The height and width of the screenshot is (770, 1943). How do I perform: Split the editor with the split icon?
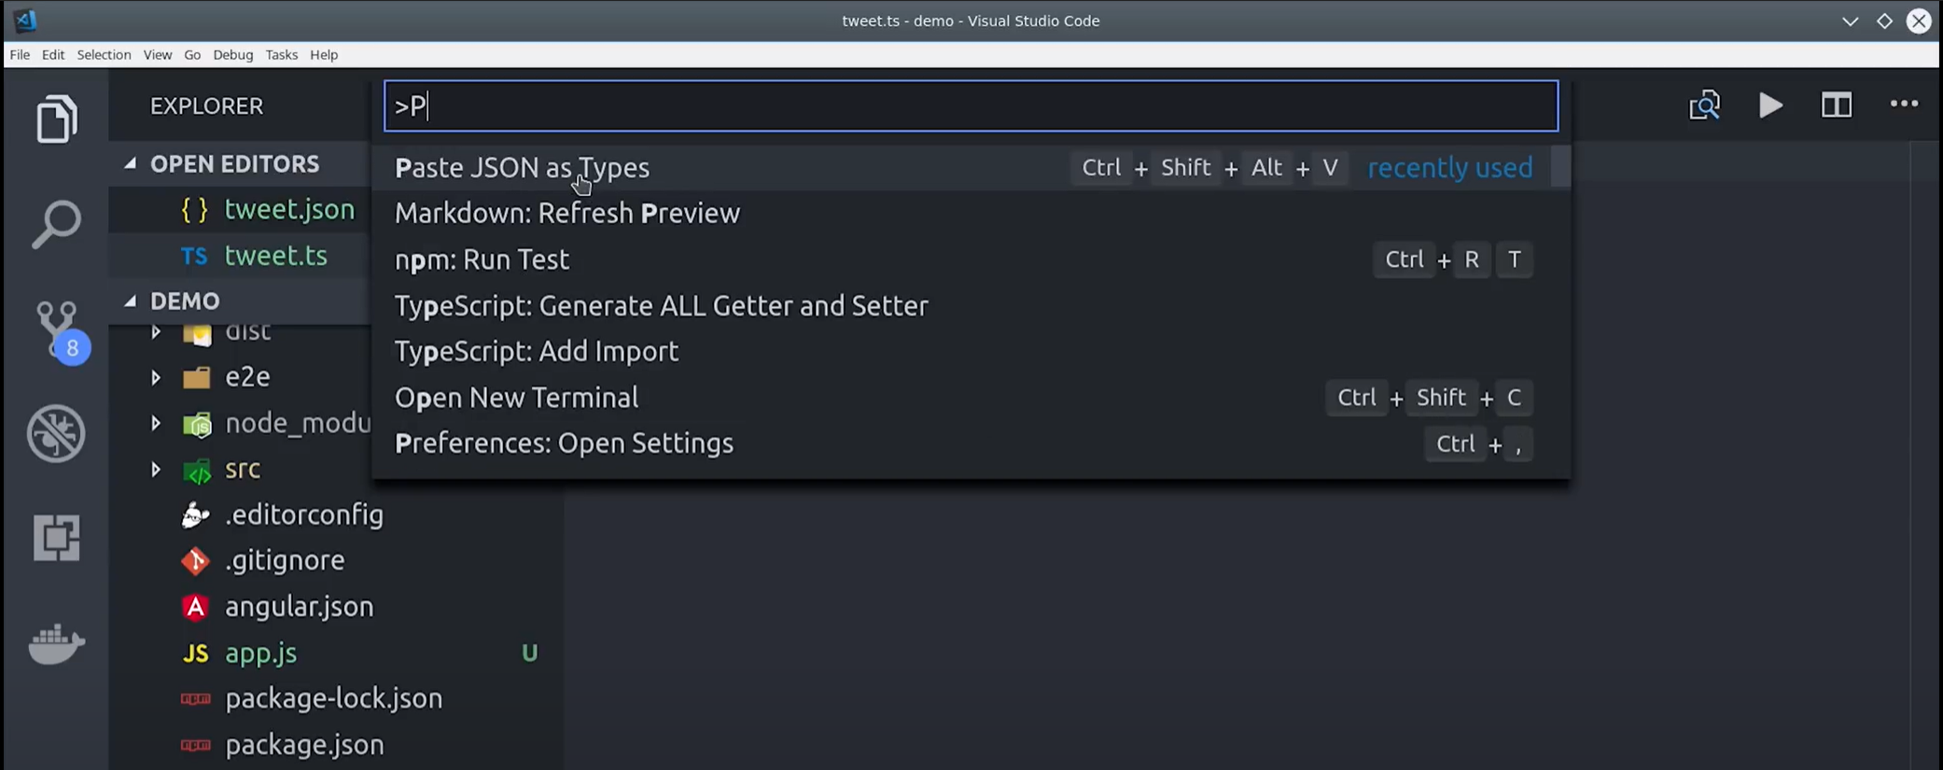coord(1837,105)
